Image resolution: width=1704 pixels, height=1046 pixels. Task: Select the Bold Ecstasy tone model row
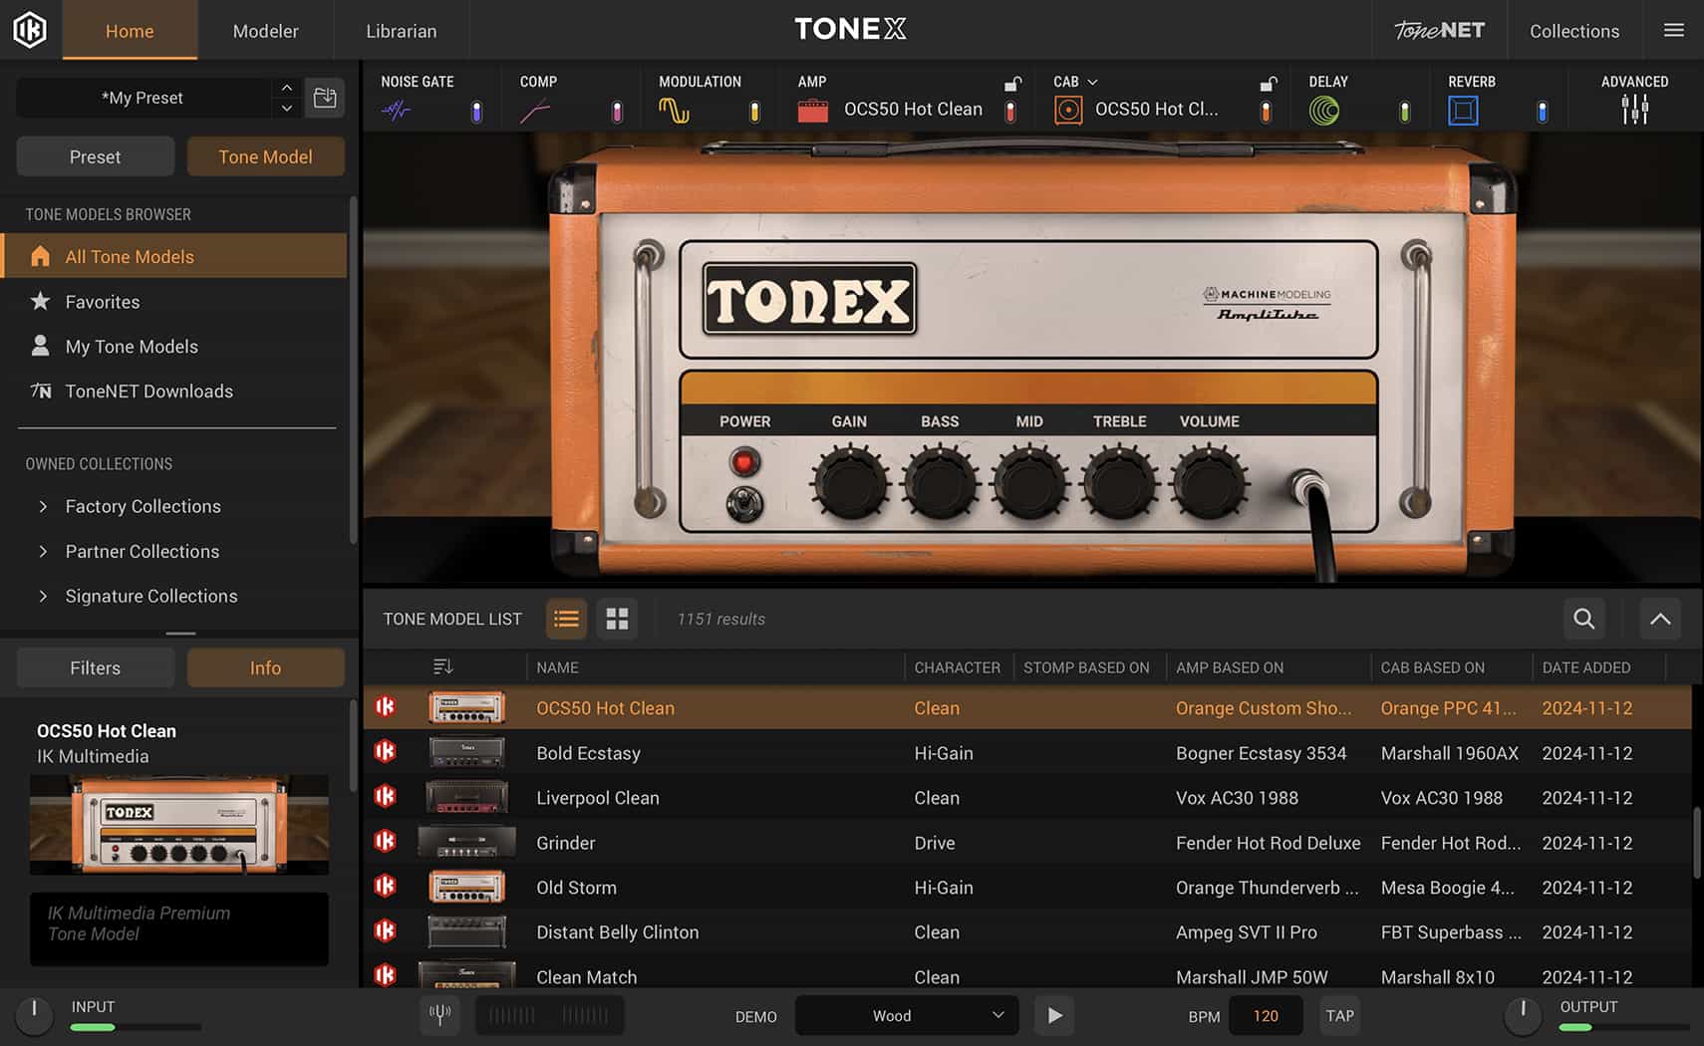(x=698, y=753)
